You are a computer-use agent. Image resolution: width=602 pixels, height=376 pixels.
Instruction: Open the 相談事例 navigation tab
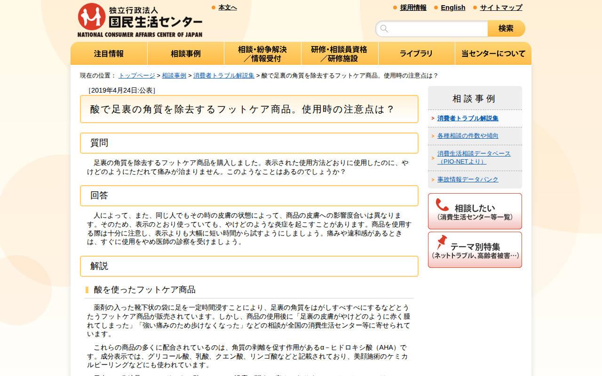coord(186,54)
